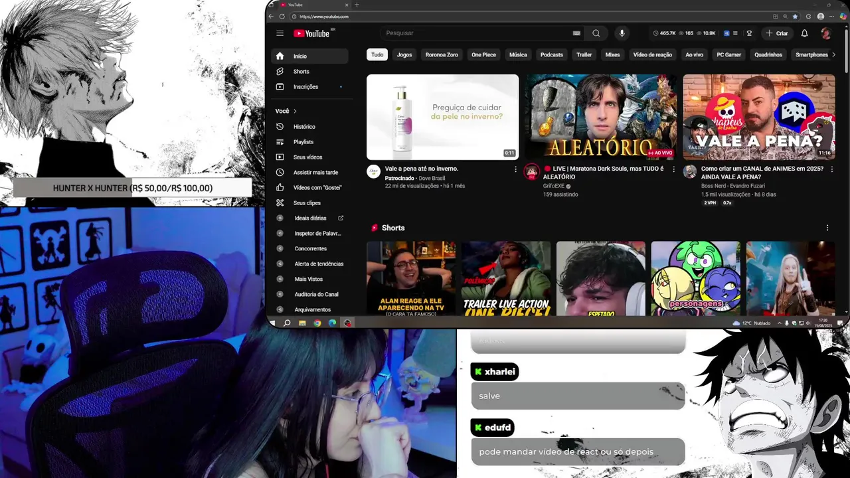Image resolution: width=850 pixels, height=478 pixels.
Task: Open the Shorts icon in the sidebar
Action: click(280, 72)
